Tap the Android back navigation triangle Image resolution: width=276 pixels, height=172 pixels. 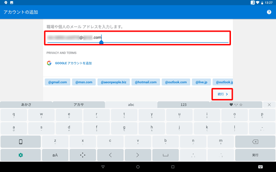click(103, 167)
